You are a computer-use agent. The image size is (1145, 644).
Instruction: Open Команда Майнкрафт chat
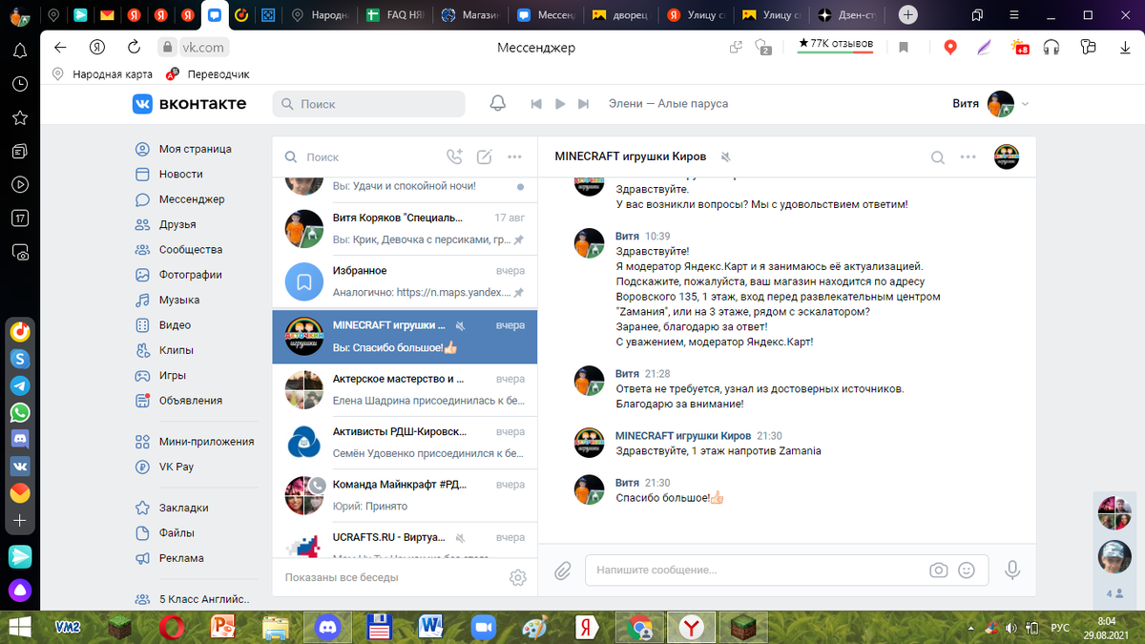pyautogui.click(x=405, y=496)
